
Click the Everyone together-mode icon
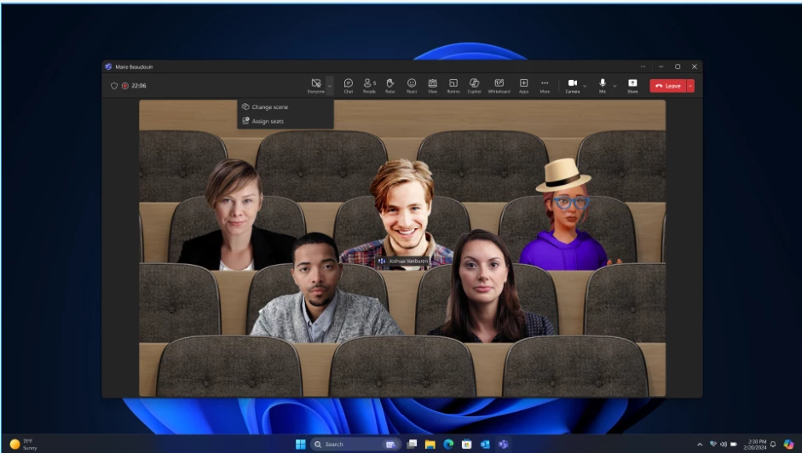(316, 85)
